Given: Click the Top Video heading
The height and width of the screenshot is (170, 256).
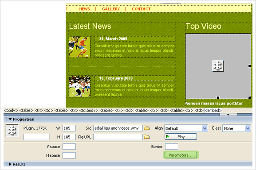Looking at the screenshot, I should coord(204,26).
